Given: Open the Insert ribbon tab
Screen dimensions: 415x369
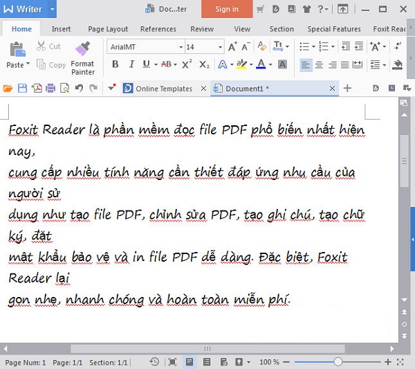Looking at the screenshot, I should point(61,29).
